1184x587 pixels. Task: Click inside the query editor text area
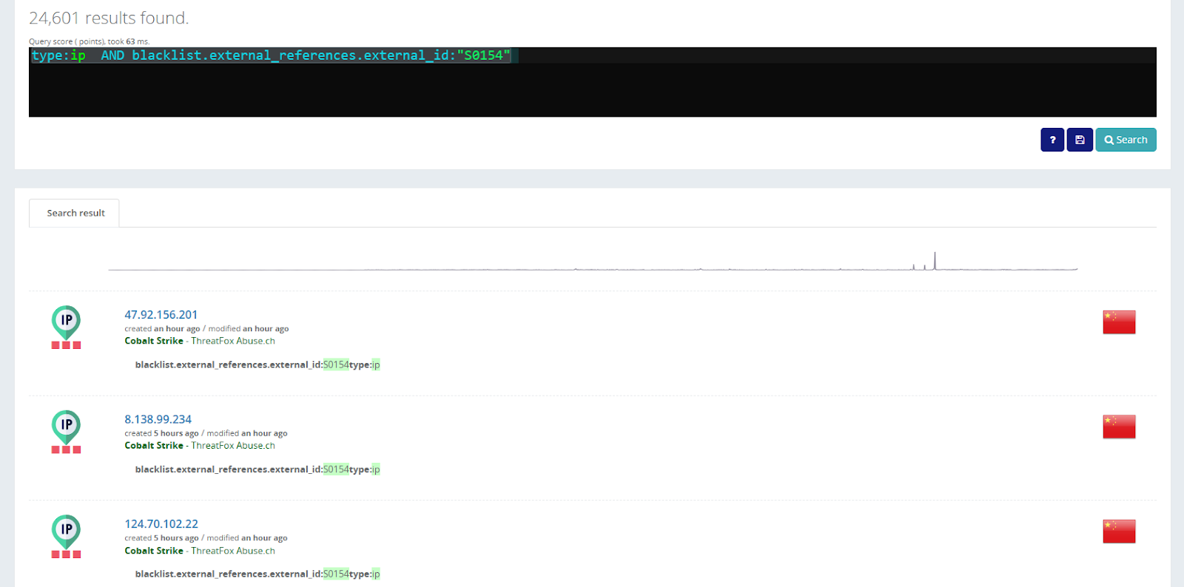pyautogui.click(x=592, y=89)
